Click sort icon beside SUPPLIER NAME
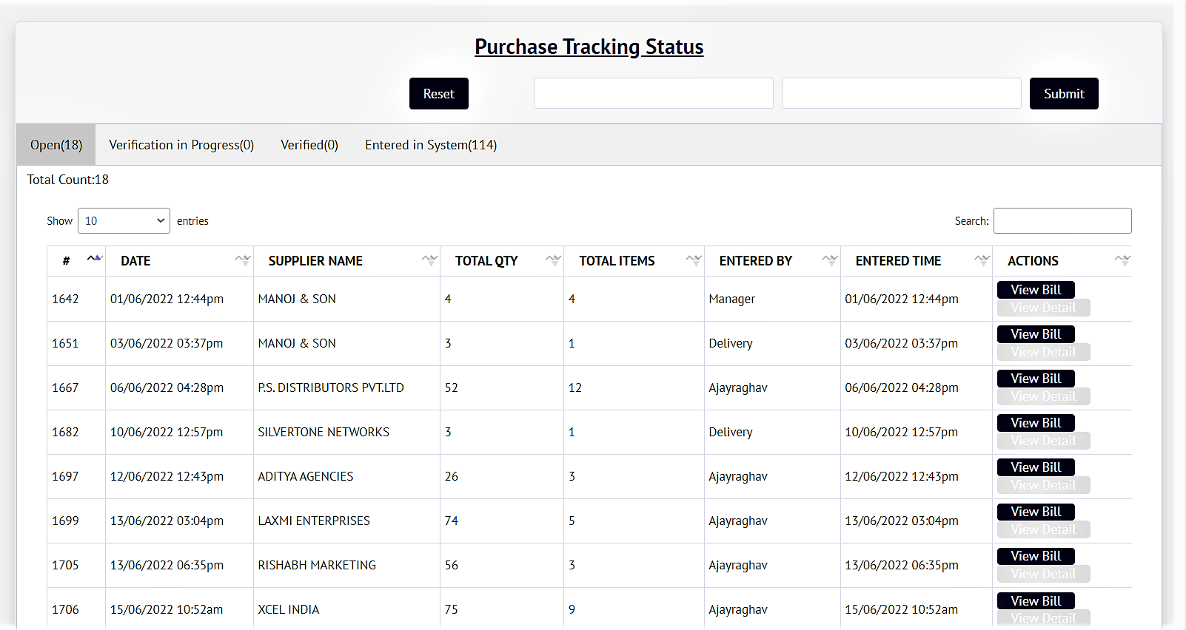Image resolution: width=1186 pixels, height=630 pixels. (x=429, y=260)
